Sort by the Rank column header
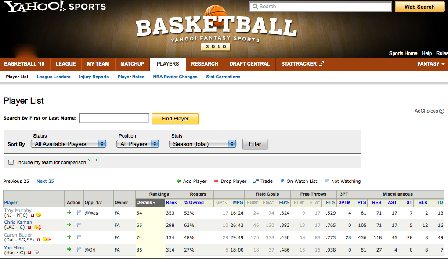 171,202
